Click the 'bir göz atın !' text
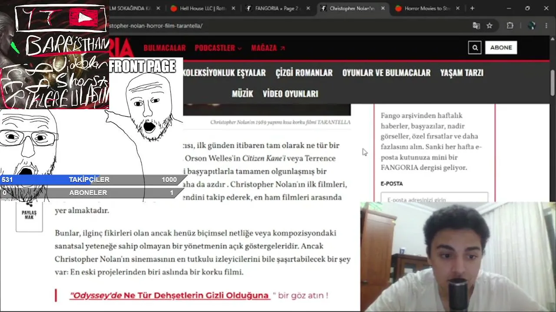 click(x=303, y=296)
